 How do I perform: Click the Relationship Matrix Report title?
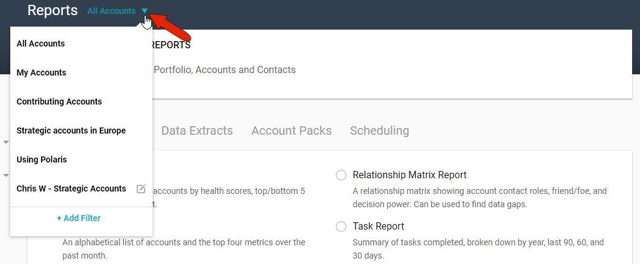pyautogui.click(x=410, y=175)
